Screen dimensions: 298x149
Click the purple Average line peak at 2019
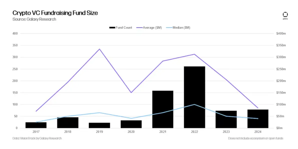(x=99, y=49)
